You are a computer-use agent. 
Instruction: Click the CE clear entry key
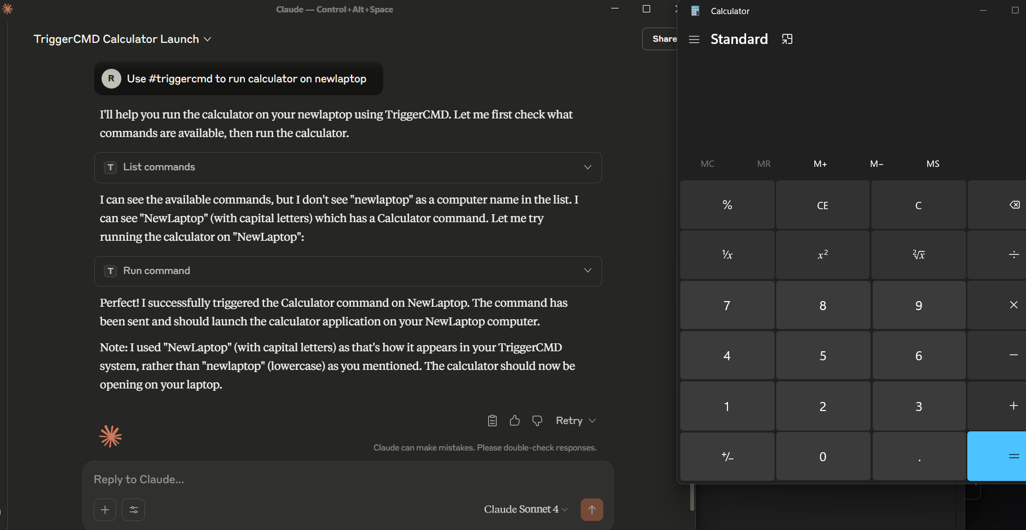click(823, 205)
